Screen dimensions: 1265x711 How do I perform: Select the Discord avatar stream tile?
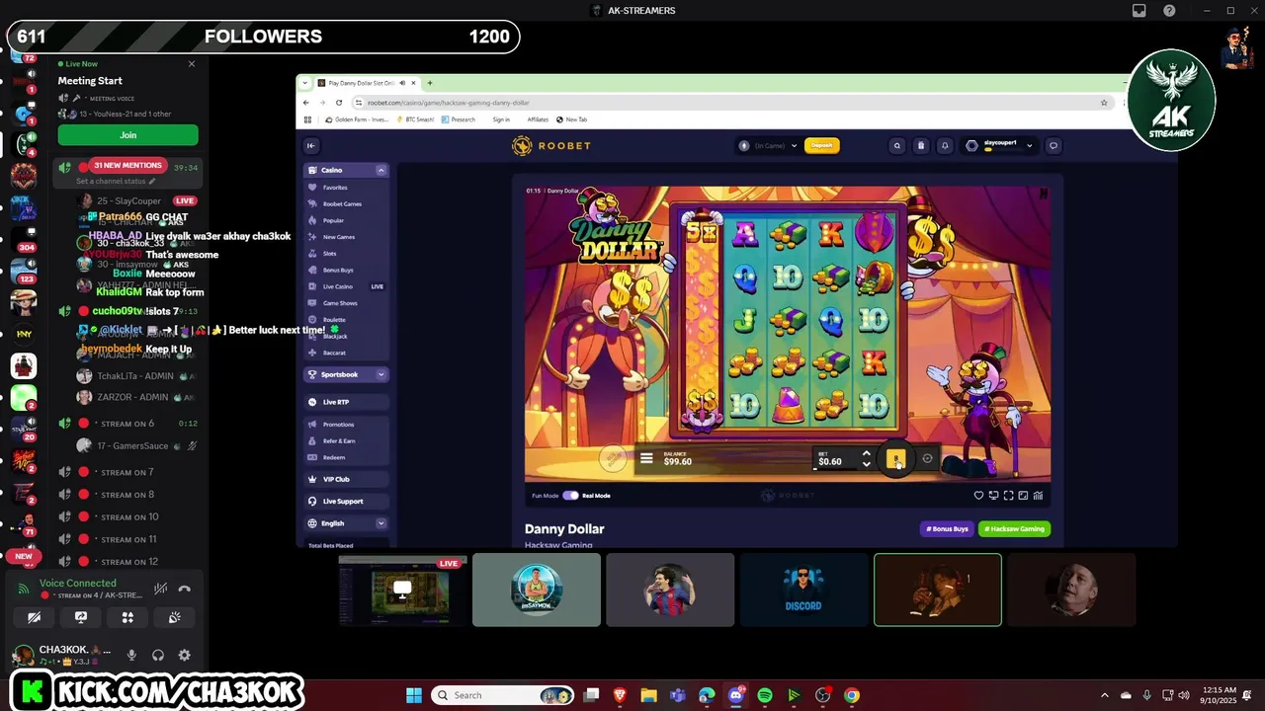click(803, 590)
